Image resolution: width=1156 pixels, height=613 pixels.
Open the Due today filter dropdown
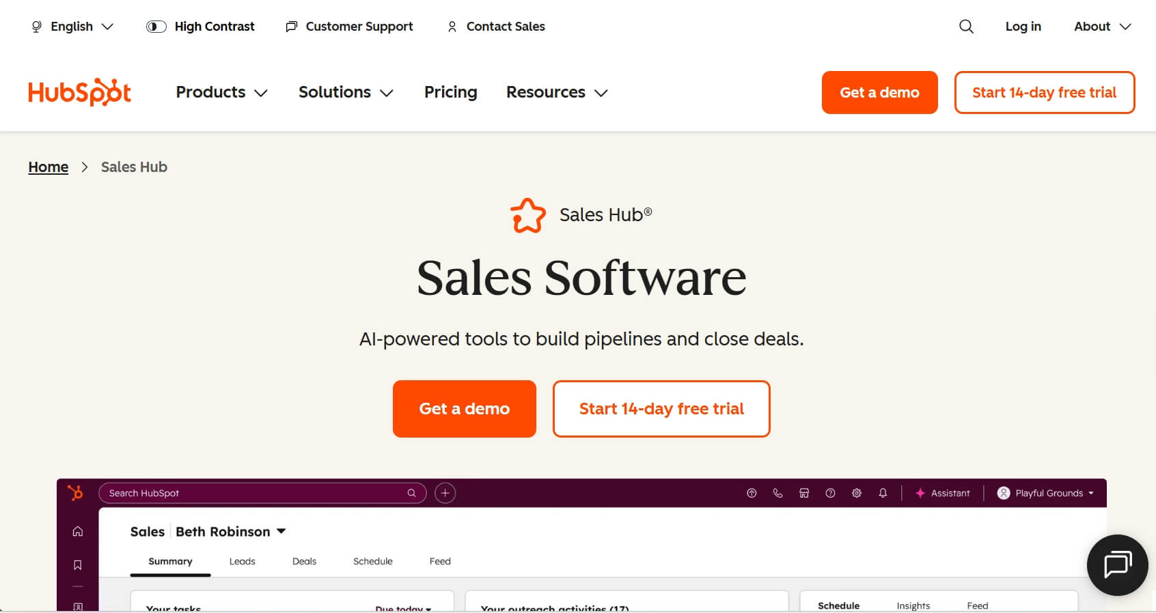click(x=403, y=608)
